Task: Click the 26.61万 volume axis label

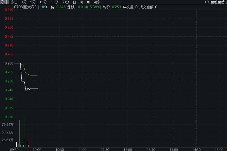Action: coord(8,140)
